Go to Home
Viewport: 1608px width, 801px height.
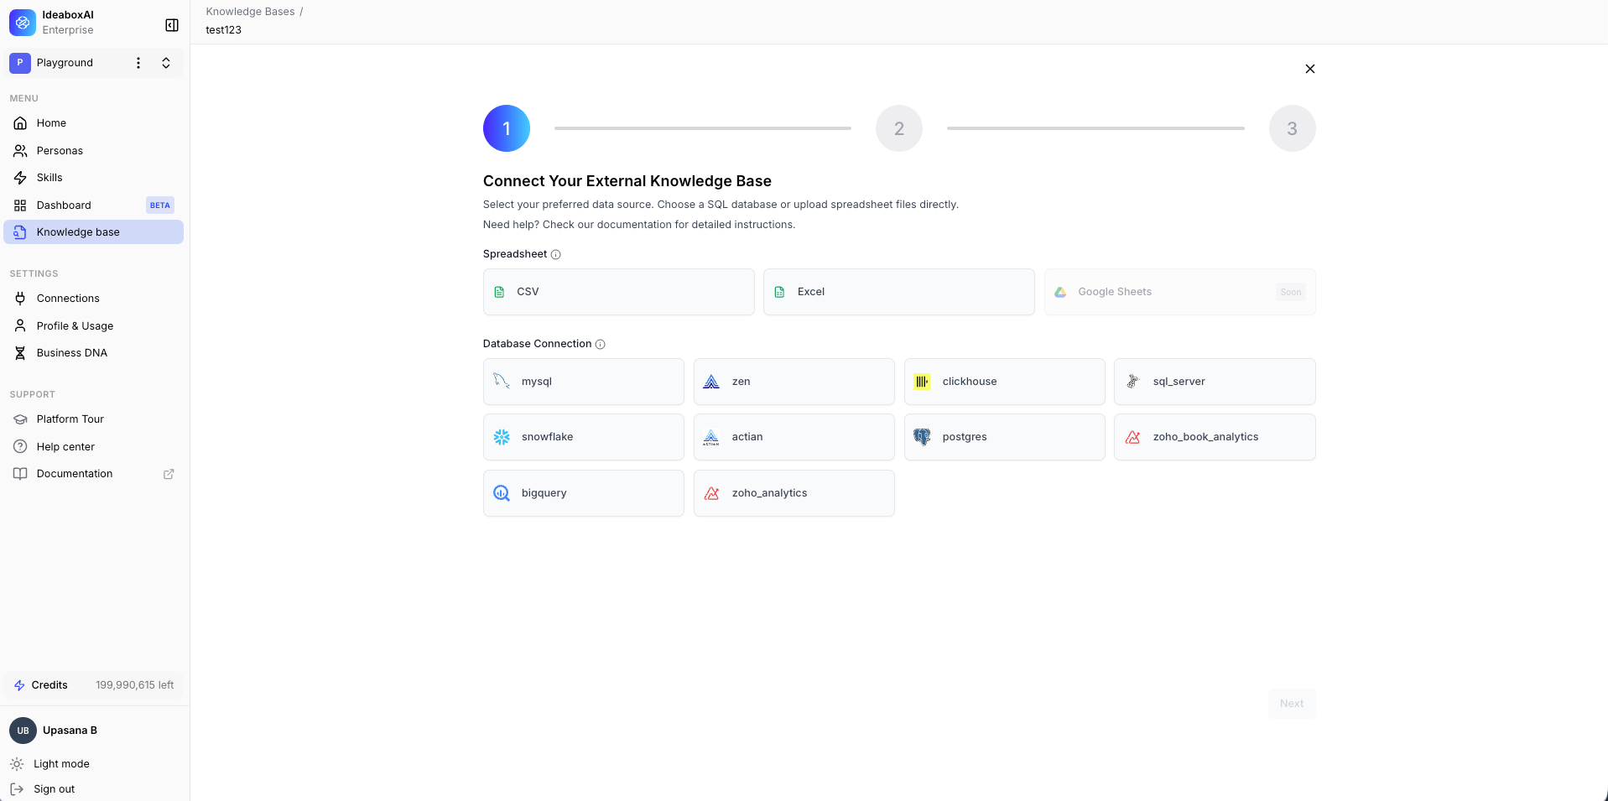tap(93, 123)
